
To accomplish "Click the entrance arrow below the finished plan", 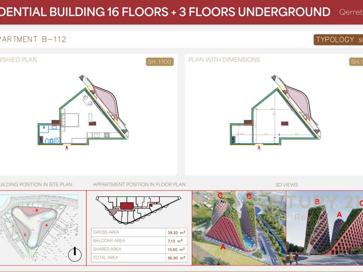I will pyautogui.click(x=66, y=148).
